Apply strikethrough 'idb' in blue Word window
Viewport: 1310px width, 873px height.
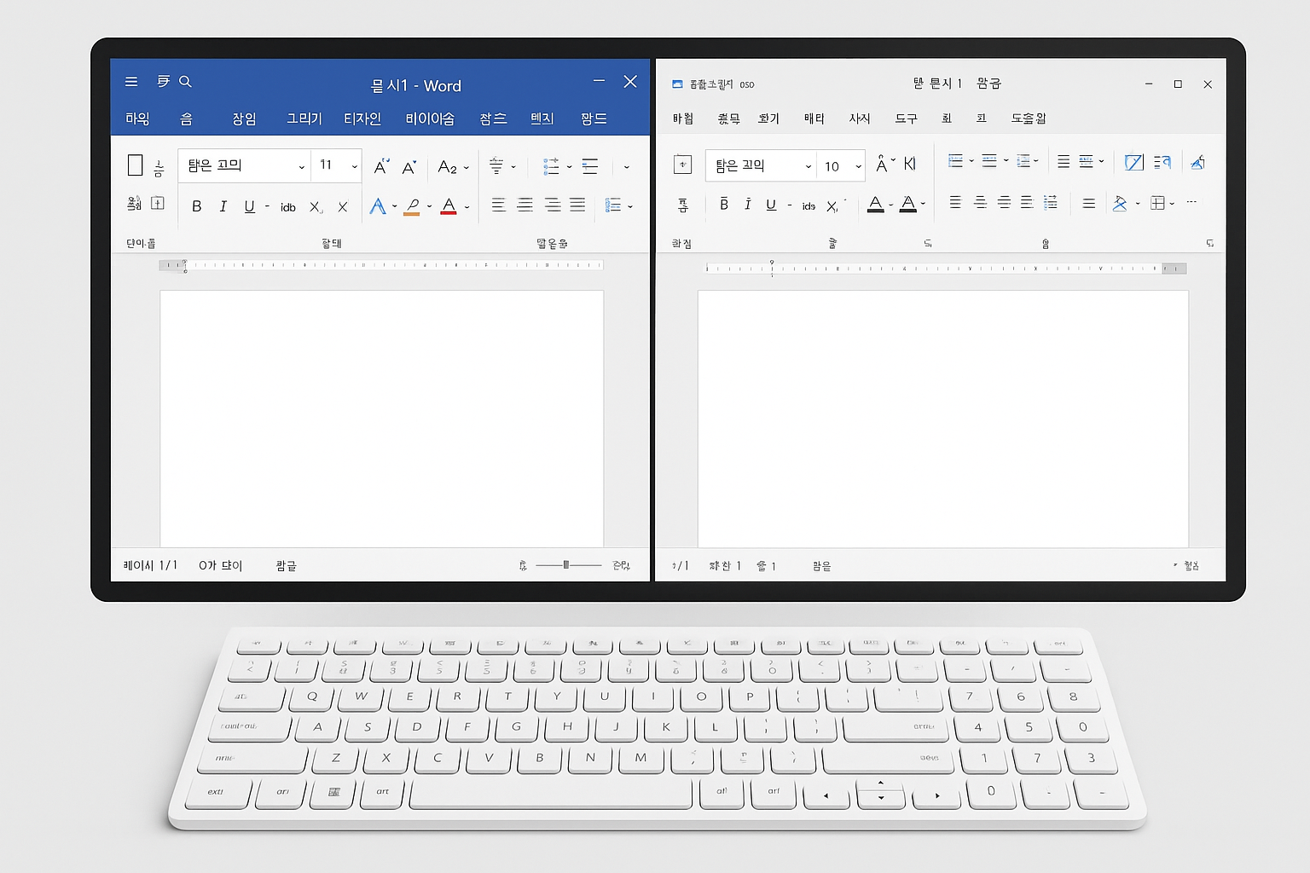click(288, 207)
